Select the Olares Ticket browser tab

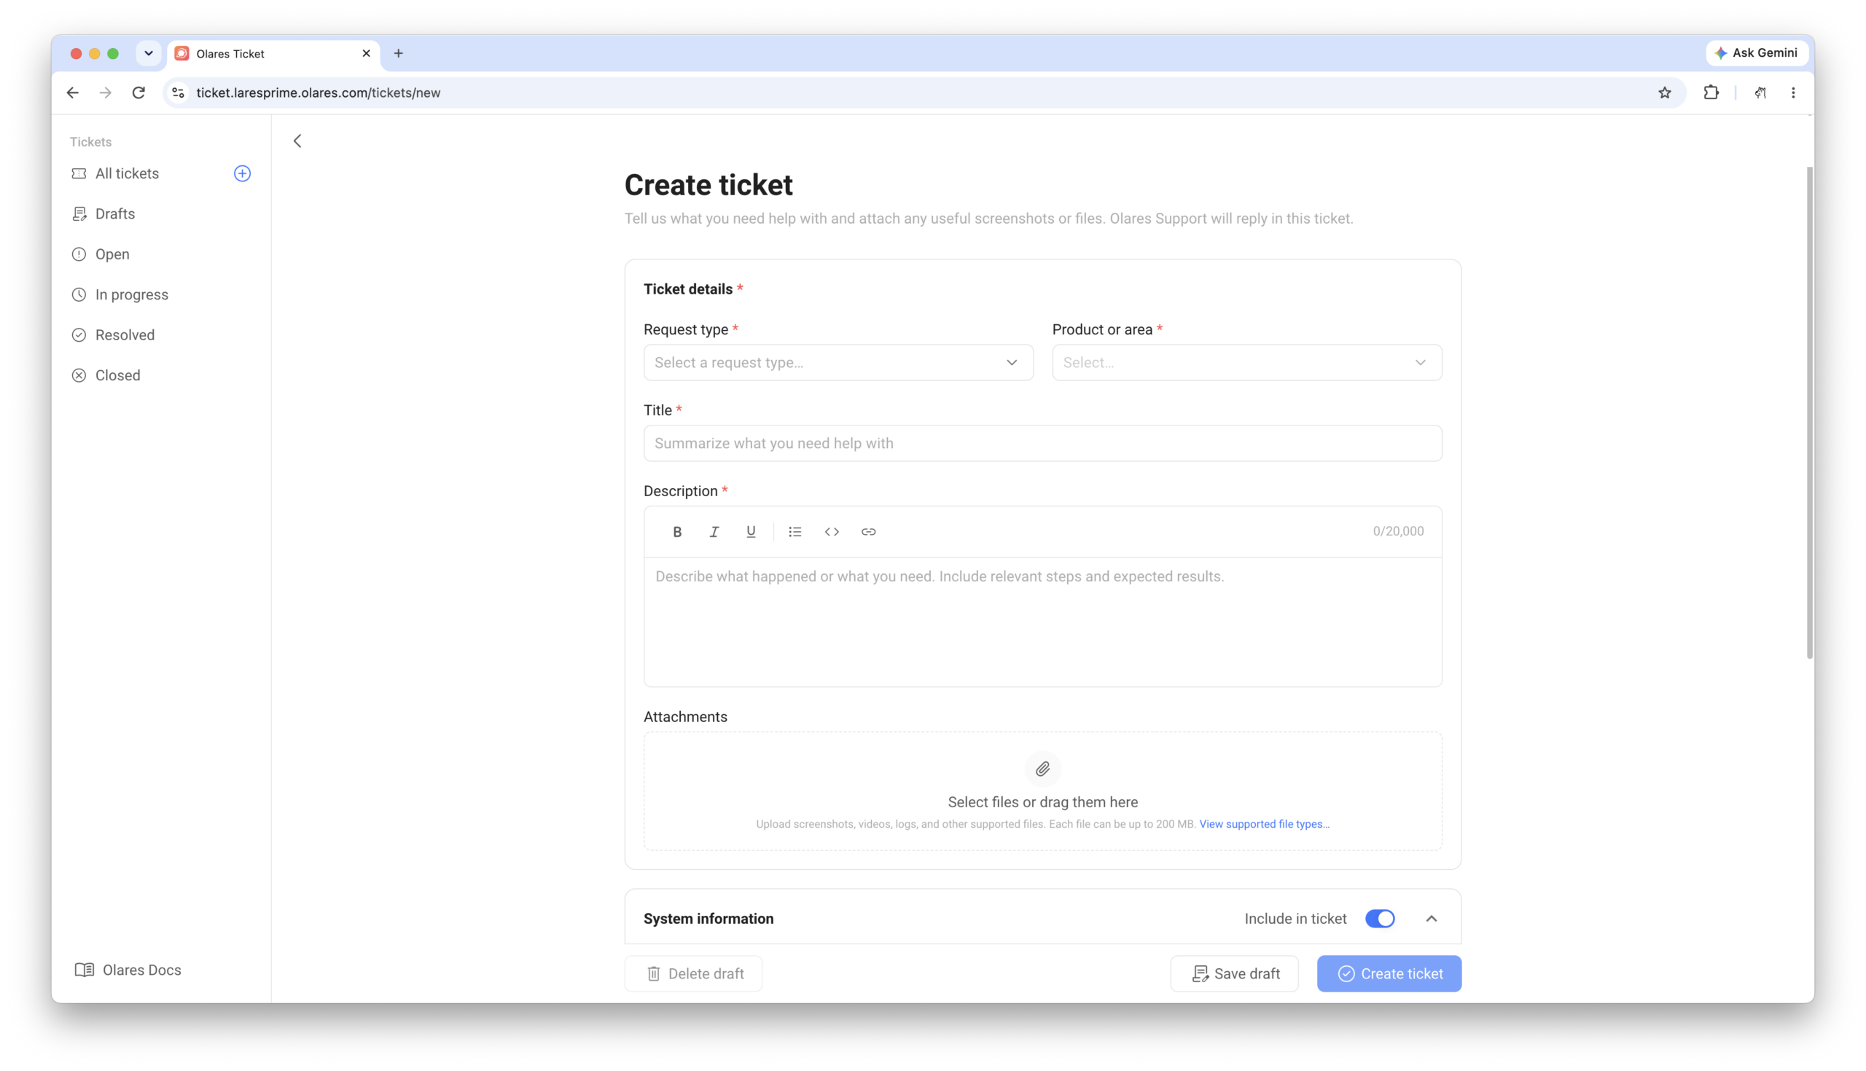click(274, 53)
